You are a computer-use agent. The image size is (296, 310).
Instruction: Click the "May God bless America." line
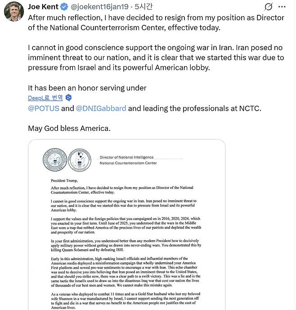(x=69, y=128)
